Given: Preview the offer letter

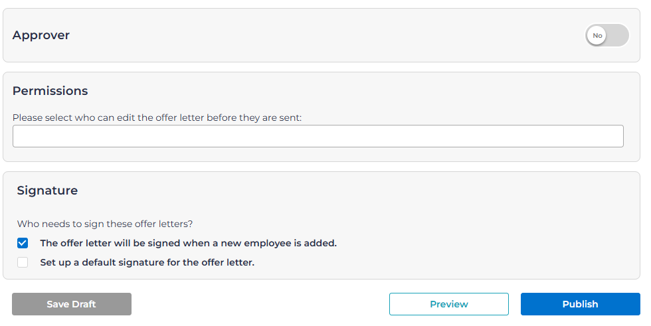Looking at the screenshot, I should 448,304.
